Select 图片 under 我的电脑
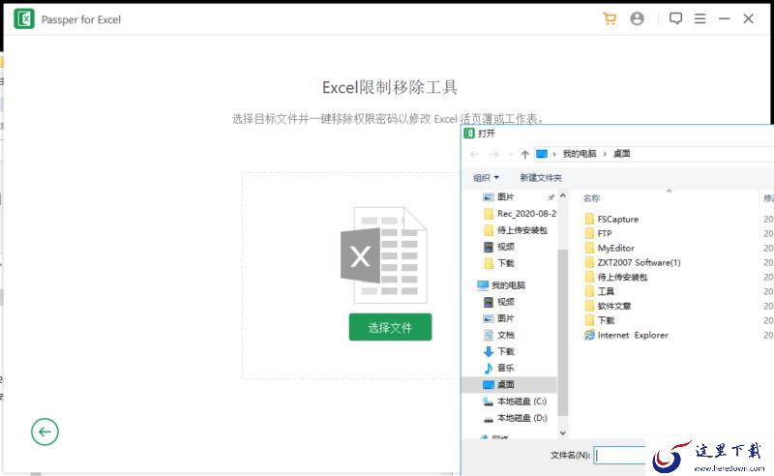The height and width of the screenshot is (476, 774). tap(505, 318)
